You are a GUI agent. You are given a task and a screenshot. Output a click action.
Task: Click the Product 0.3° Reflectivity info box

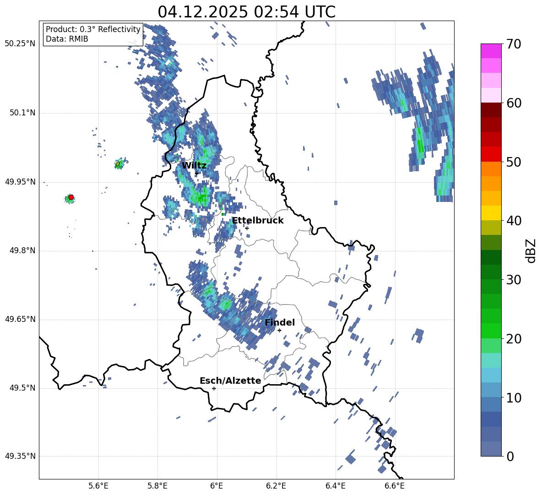click(93, 34)
